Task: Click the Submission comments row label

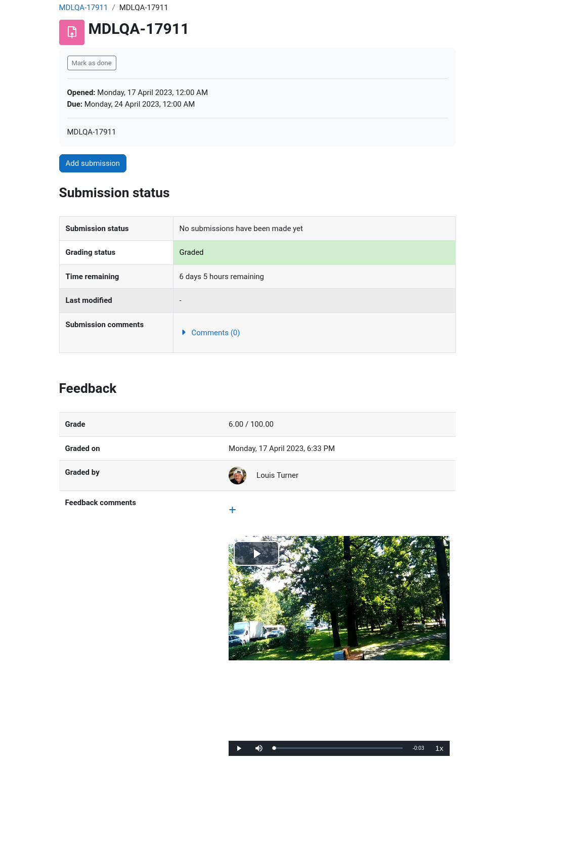Action: [x=105, y=325]
